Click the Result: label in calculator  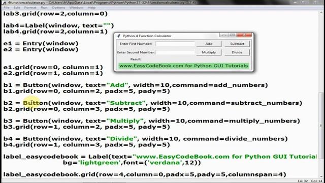pos(136,59)
